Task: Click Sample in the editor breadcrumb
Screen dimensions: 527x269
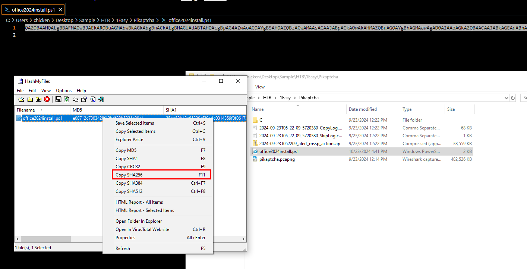Action: pos(87,20)
